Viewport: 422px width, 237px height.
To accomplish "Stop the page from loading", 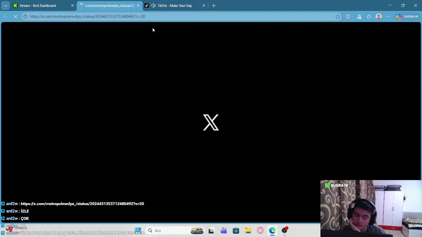I will (x=15, y=16).
